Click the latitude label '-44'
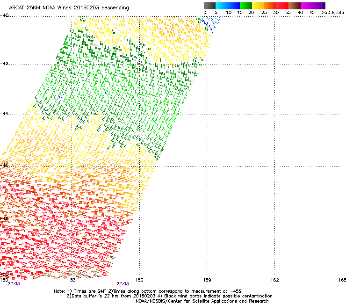This screenshot has height=304, width=346. click(4, 114)
